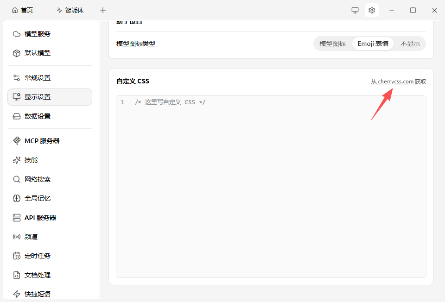
Task: Open 显示设置 page
Action: pos(50,97)
